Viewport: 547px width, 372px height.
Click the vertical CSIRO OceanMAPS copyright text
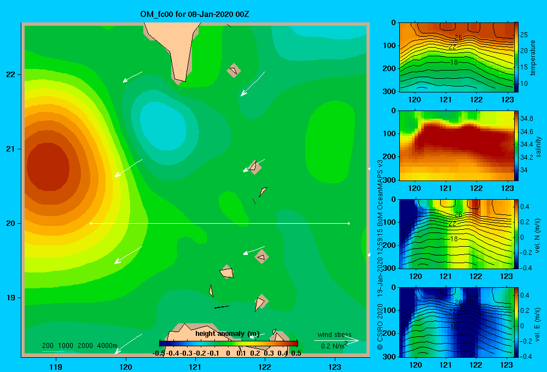point(380,255)
